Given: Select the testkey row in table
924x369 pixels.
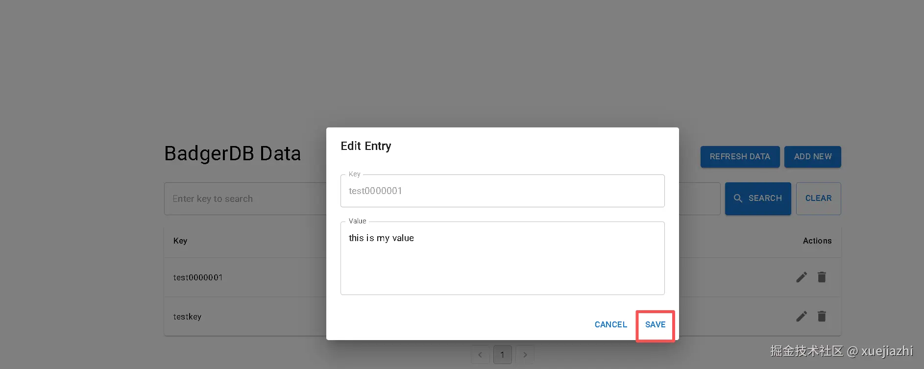Looking at the screenshot, I should pyautogui.click(x=188, y=317).
